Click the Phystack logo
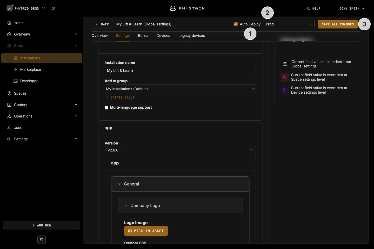The width and height of the screenshot is (374, 249). 187,8
